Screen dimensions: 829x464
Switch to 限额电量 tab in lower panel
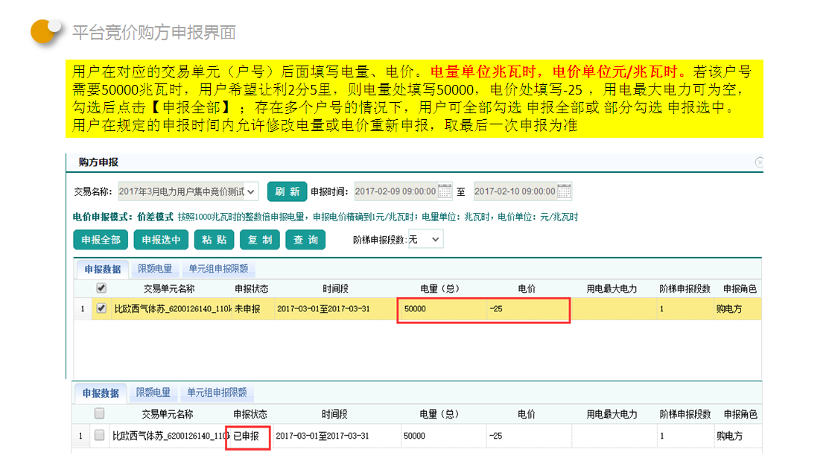coord(153,393)
